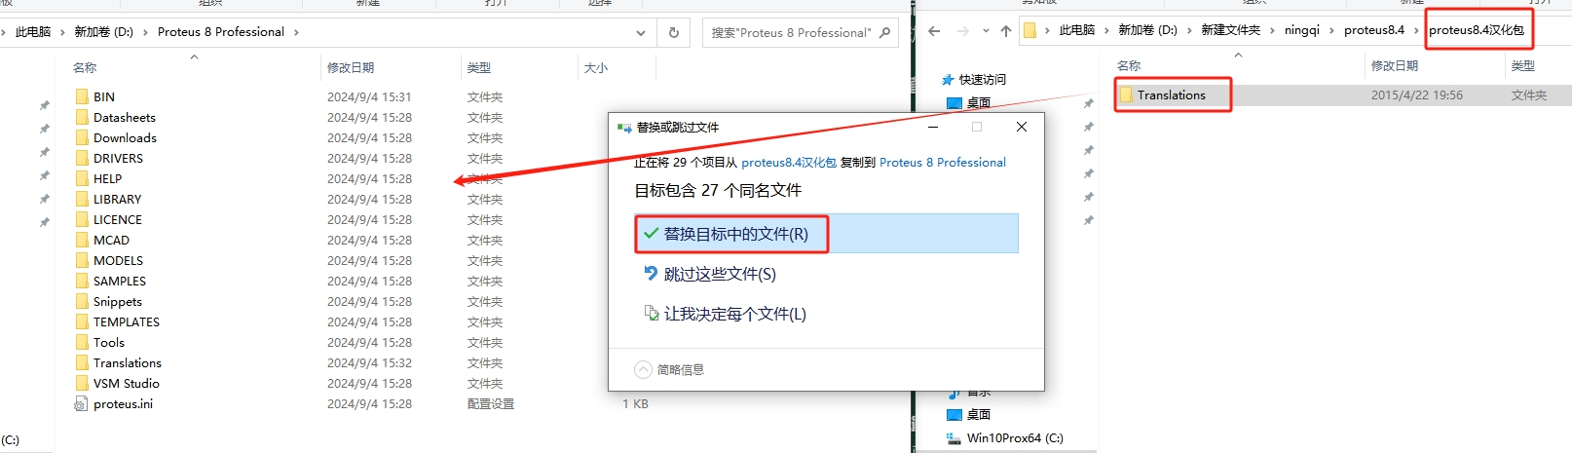Screen dimensions: 1572x453
Task: Select Translations folder in Proteus 8 Professional window
Action: [x=128, y=362]
